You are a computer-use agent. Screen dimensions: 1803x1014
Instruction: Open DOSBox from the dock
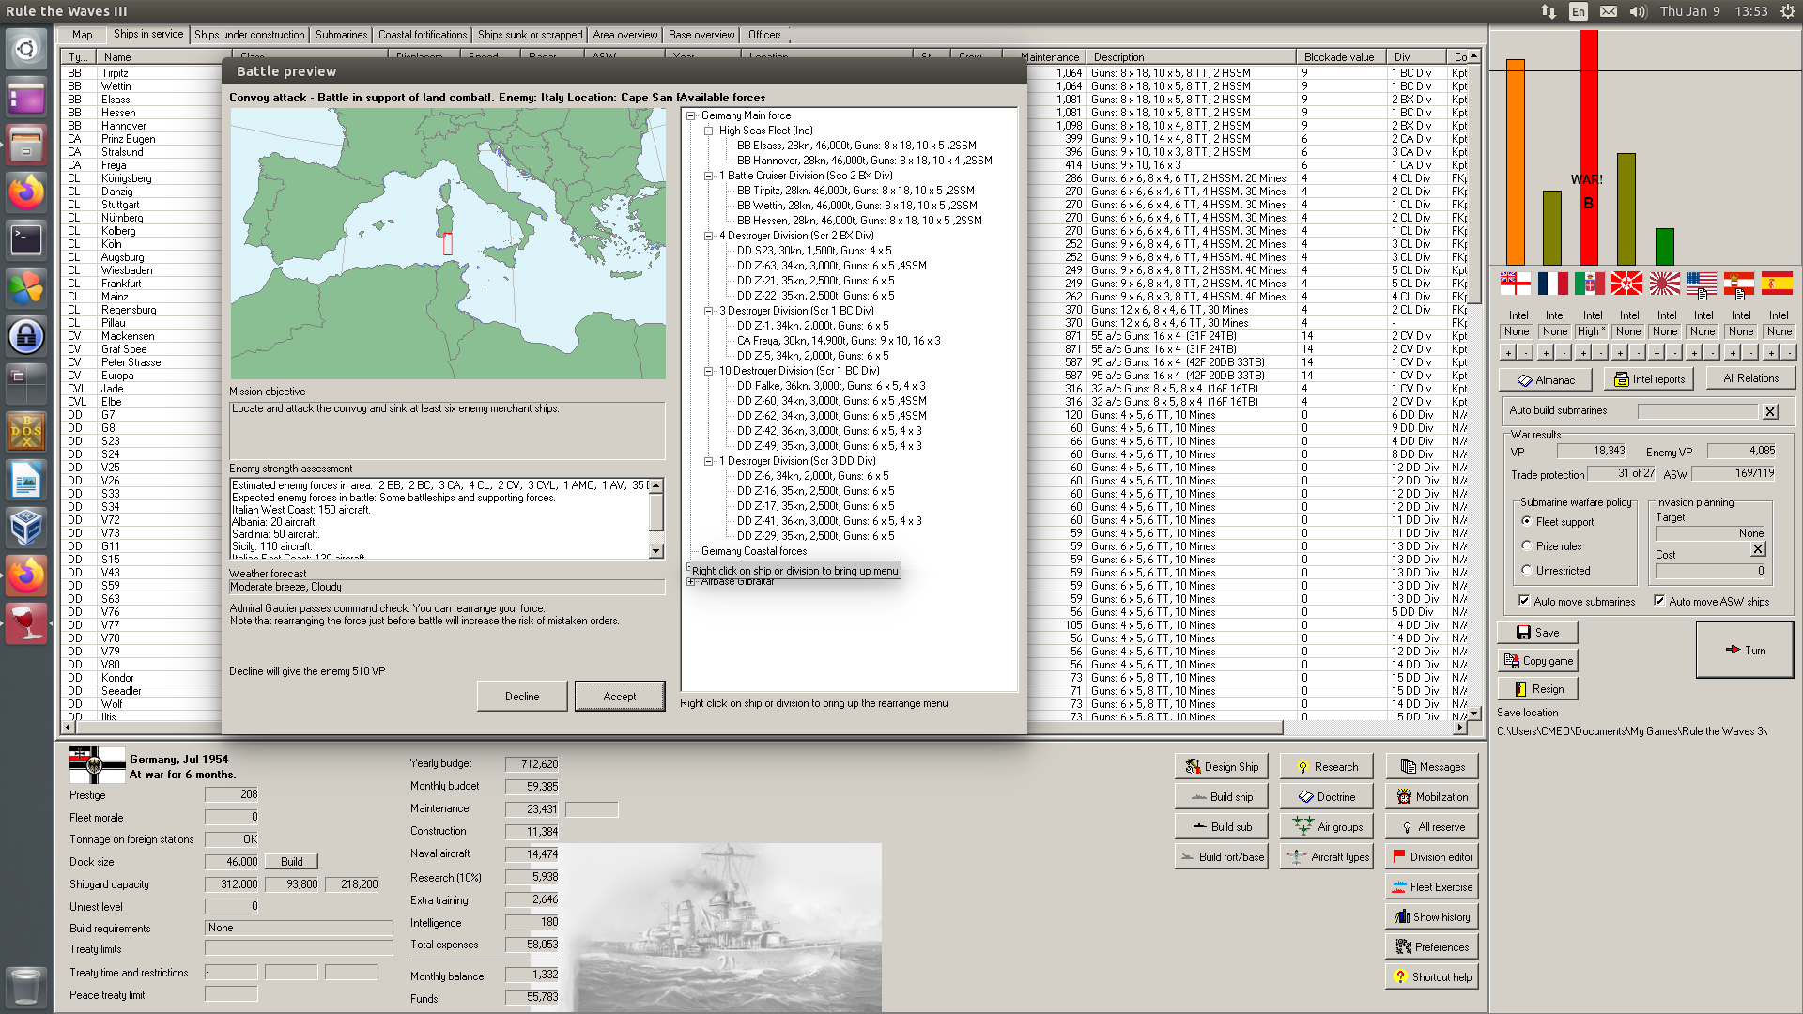[x=26, y=432]
